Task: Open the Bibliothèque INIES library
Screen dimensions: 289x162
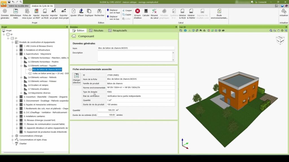Action: pyautogui.click(x=16, y=13)
